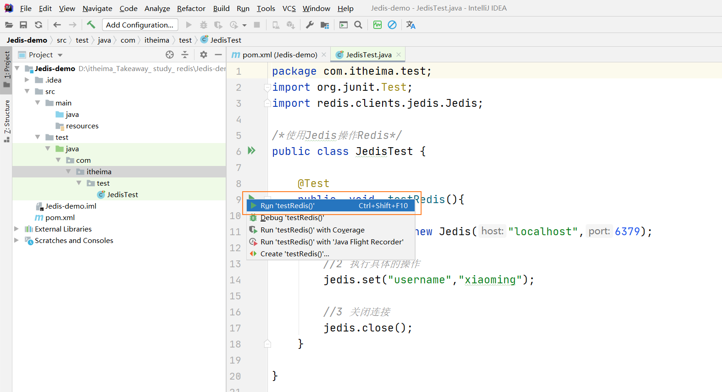Open the Profiler dropdown arrow in toolbar
Screen dimensions: 722x392
(244, 25)
